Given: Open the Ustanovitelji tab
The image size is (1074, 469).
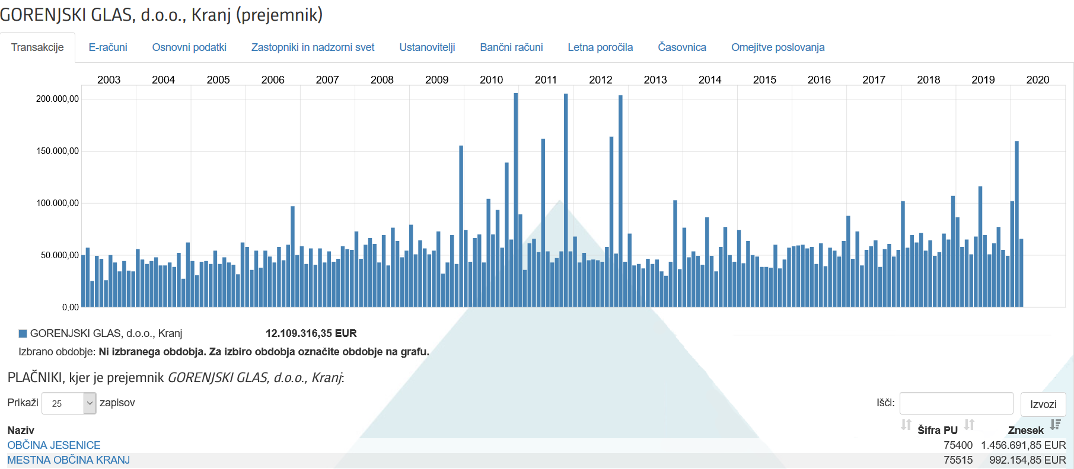Looking at the screenshot, I should click(427, 47).
